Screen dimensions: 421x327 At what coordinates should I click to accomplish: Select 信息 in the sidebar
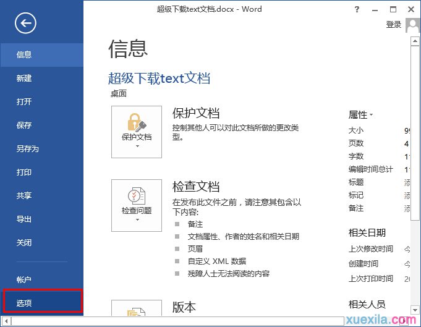(x=41, y=55)
